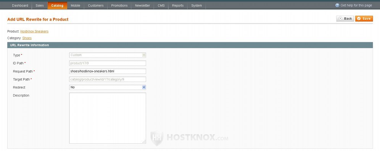The image size is (380, 151).
Task: Click the Target Path field label
Action: 23,79
